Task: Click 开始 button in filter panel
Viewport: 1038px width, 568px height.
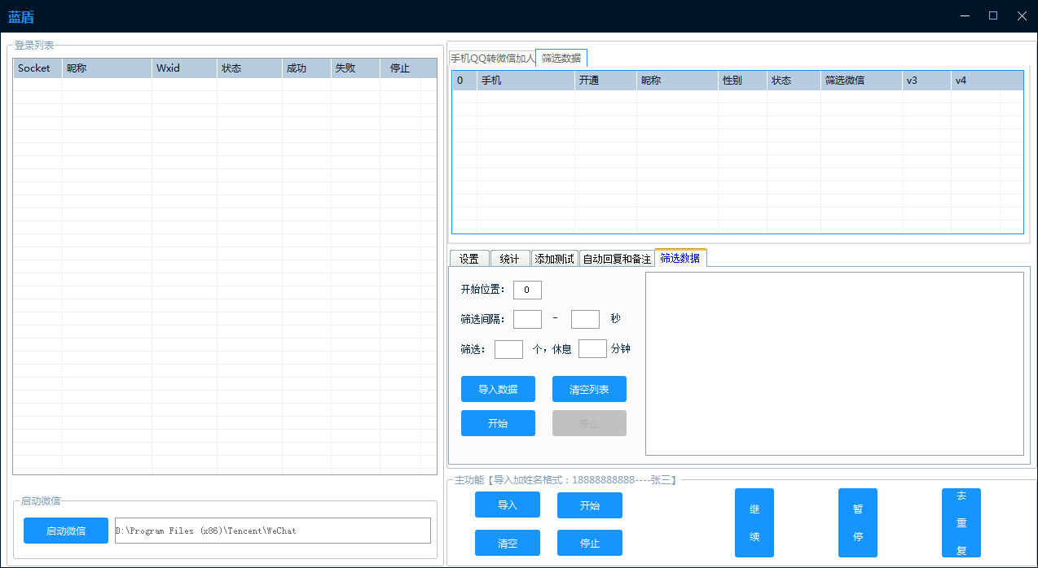Action: coord(498,423)
